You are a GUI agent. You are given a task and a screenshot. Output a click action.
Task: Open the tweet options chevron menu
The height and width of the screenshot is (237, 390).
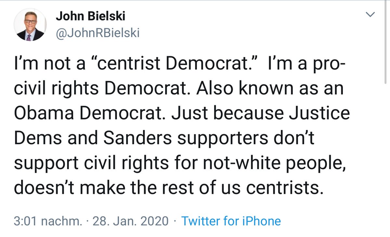click(370, 15)
